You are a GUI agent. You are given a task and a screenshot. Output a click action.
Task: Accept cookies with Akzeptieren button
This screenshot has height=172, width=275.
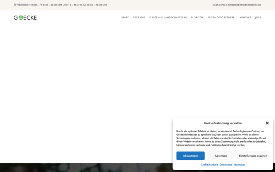[x=191, y=156]
